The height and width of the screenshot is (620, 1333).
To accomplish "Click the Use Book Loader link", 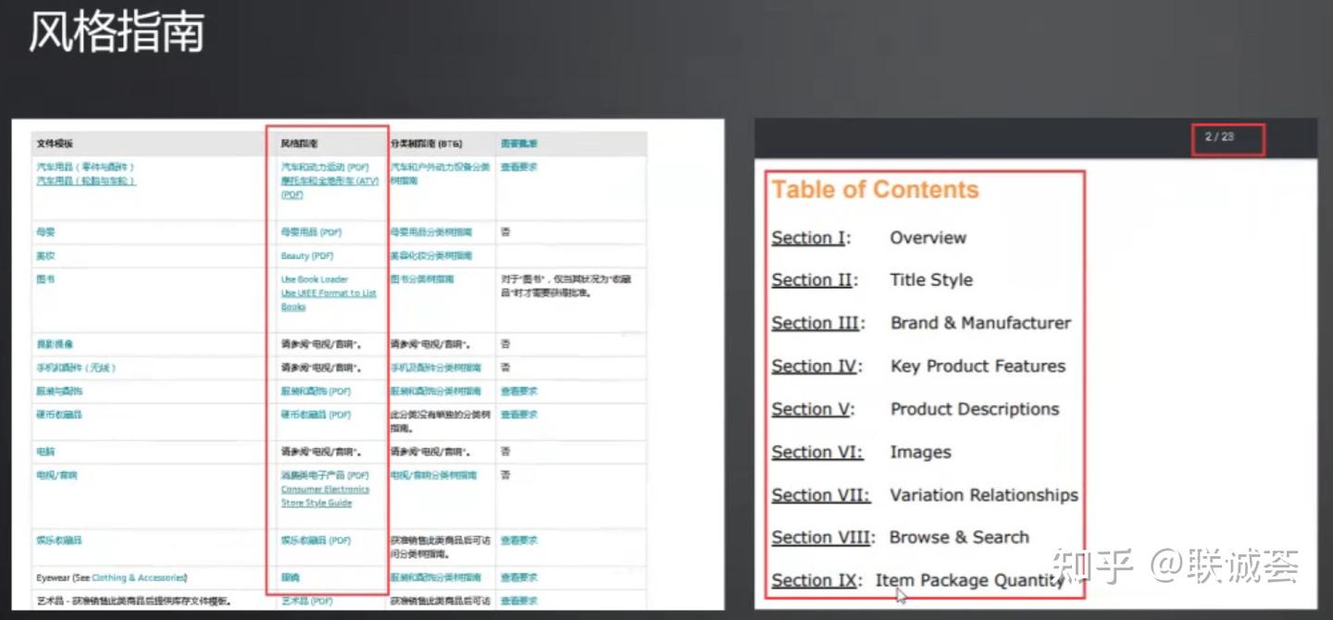I will [315, 279].
